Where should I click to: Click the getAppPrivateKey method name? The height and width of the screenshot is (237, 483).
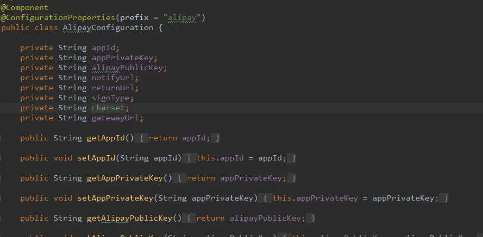pos(125,178)
